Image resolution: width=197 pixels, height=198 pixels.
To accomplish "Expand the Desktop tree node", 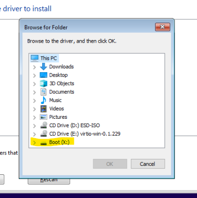I will (x=34, y=76).
